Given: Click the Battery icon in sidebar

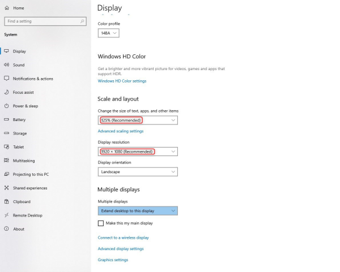Looking at the screenshot, I should pyautogui.click(x=7, y=120).
